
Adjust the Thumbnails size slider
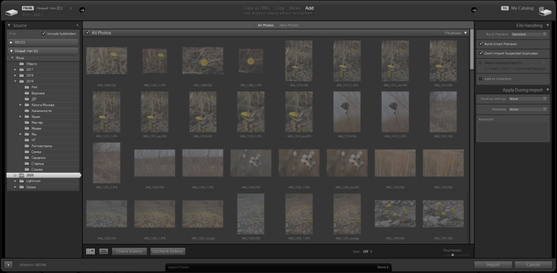click(452, 255)
